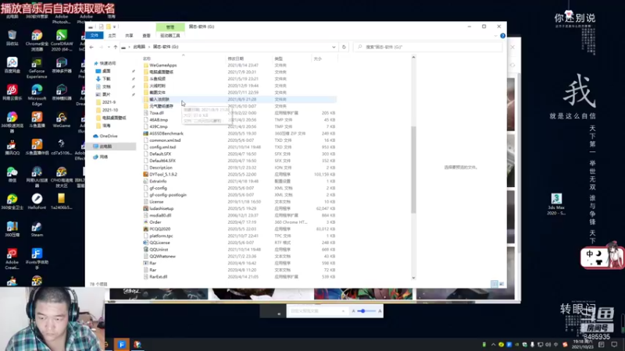Select Network in navigation pane

(104, 157)
